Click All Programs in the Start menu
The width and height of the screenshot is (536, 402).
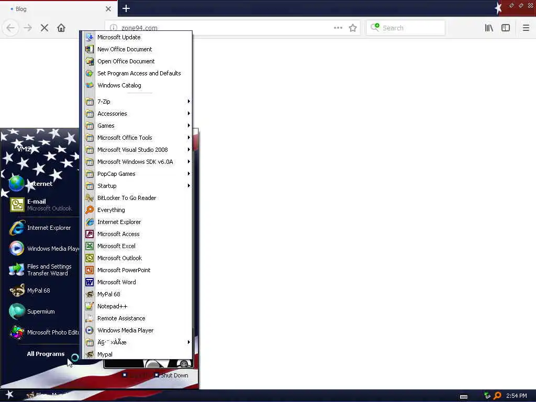pyautogui.click(x=46, y=354)
